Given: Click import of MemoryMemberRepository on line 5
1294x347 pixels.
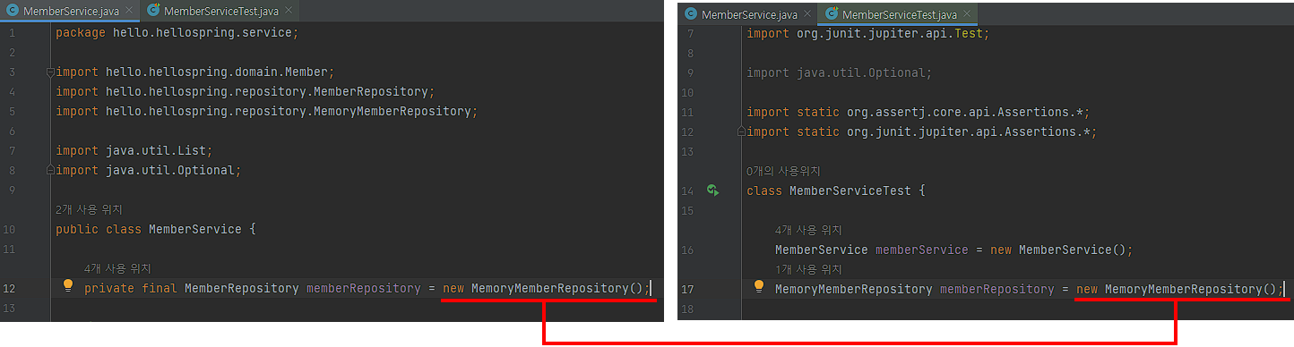Looking at the screenshot, I should tap(266, 111).
